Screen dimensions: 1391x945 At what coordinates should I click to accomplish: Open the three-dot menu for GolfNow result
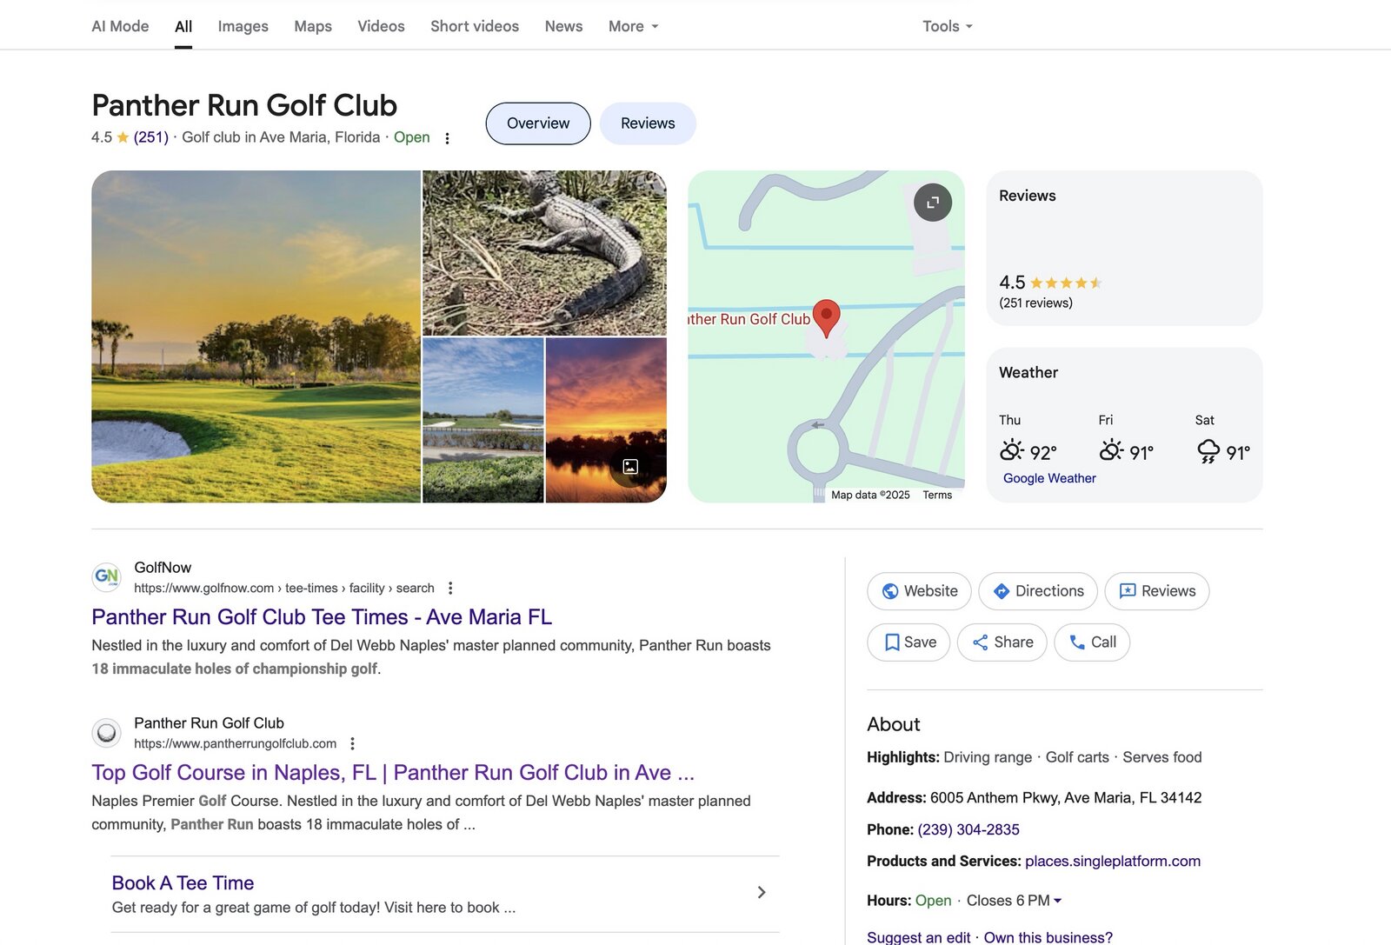click(450, 589)
